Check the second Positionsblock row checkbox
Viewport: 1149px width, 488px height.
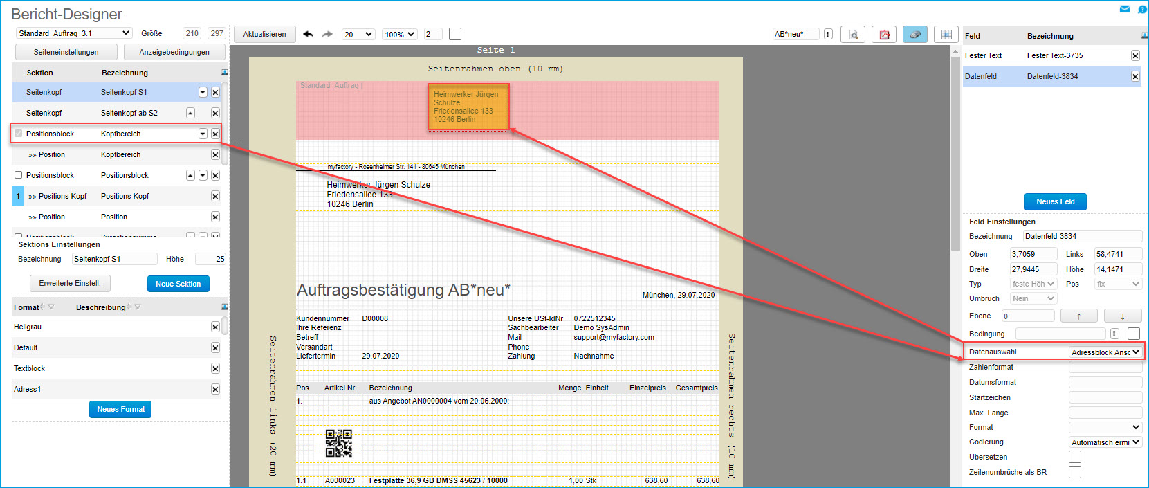19,175
